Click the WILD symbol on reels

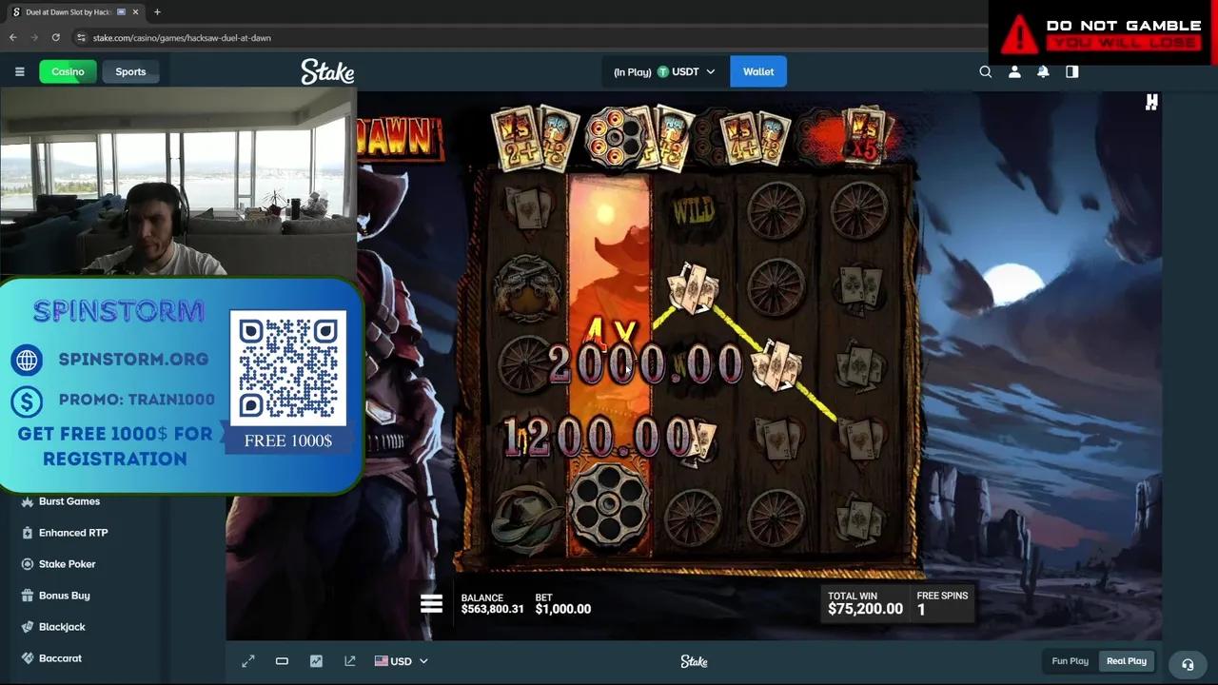click(x=694, y=210)
